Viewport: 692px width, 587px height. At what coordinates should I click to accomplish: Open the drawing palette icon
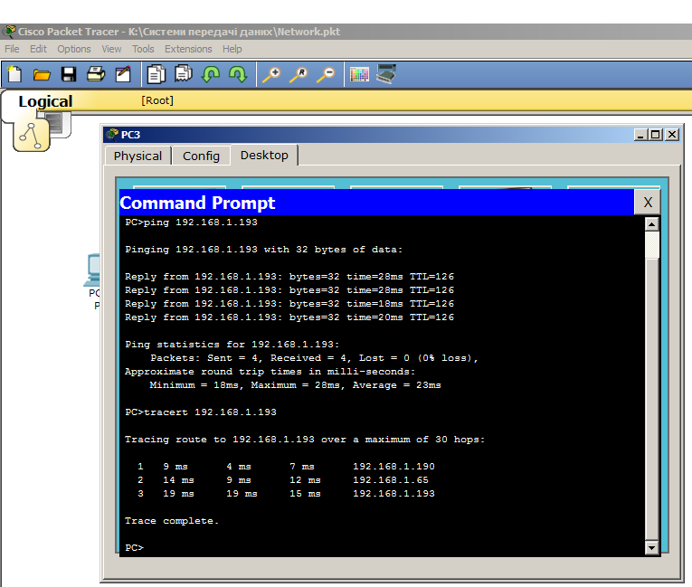(x=359, y=74)
